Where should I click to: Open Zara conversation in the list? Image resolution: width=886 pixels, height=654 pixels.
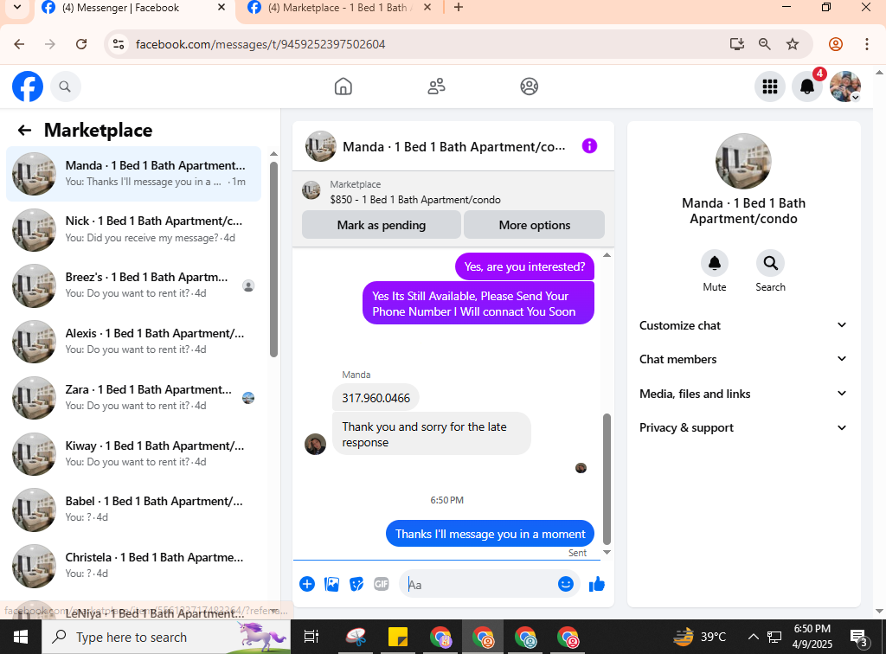tap(134, 398)
